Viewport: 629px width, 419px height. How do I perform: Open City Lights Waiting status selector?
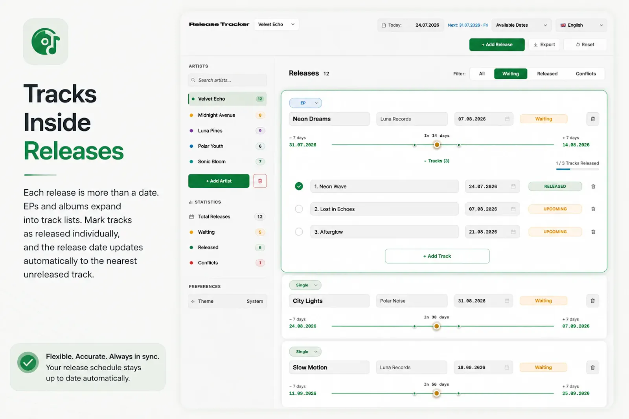point(543,301)
